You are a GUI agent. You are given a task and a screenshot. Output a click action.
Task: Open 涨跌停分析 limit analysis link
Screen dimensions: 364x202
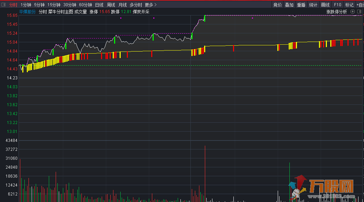(337, 12)
